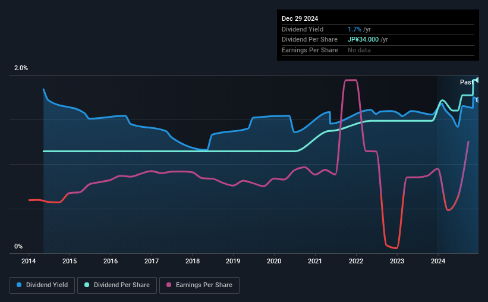Click the 2021 year axis label
The height and width of the screenshot is (302, 488).
(315, 261)
